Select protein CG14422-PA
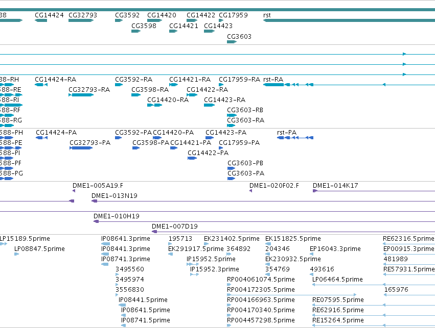Viewport: 435px width, 328px height. pyautogui.click(x=208, y=153)
